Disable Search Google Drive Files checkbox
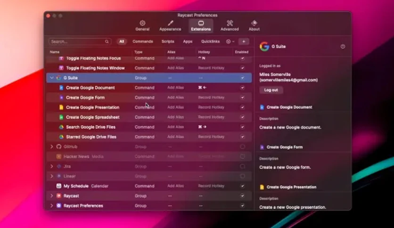Screen dimensions: 394x228 point(242,127)
